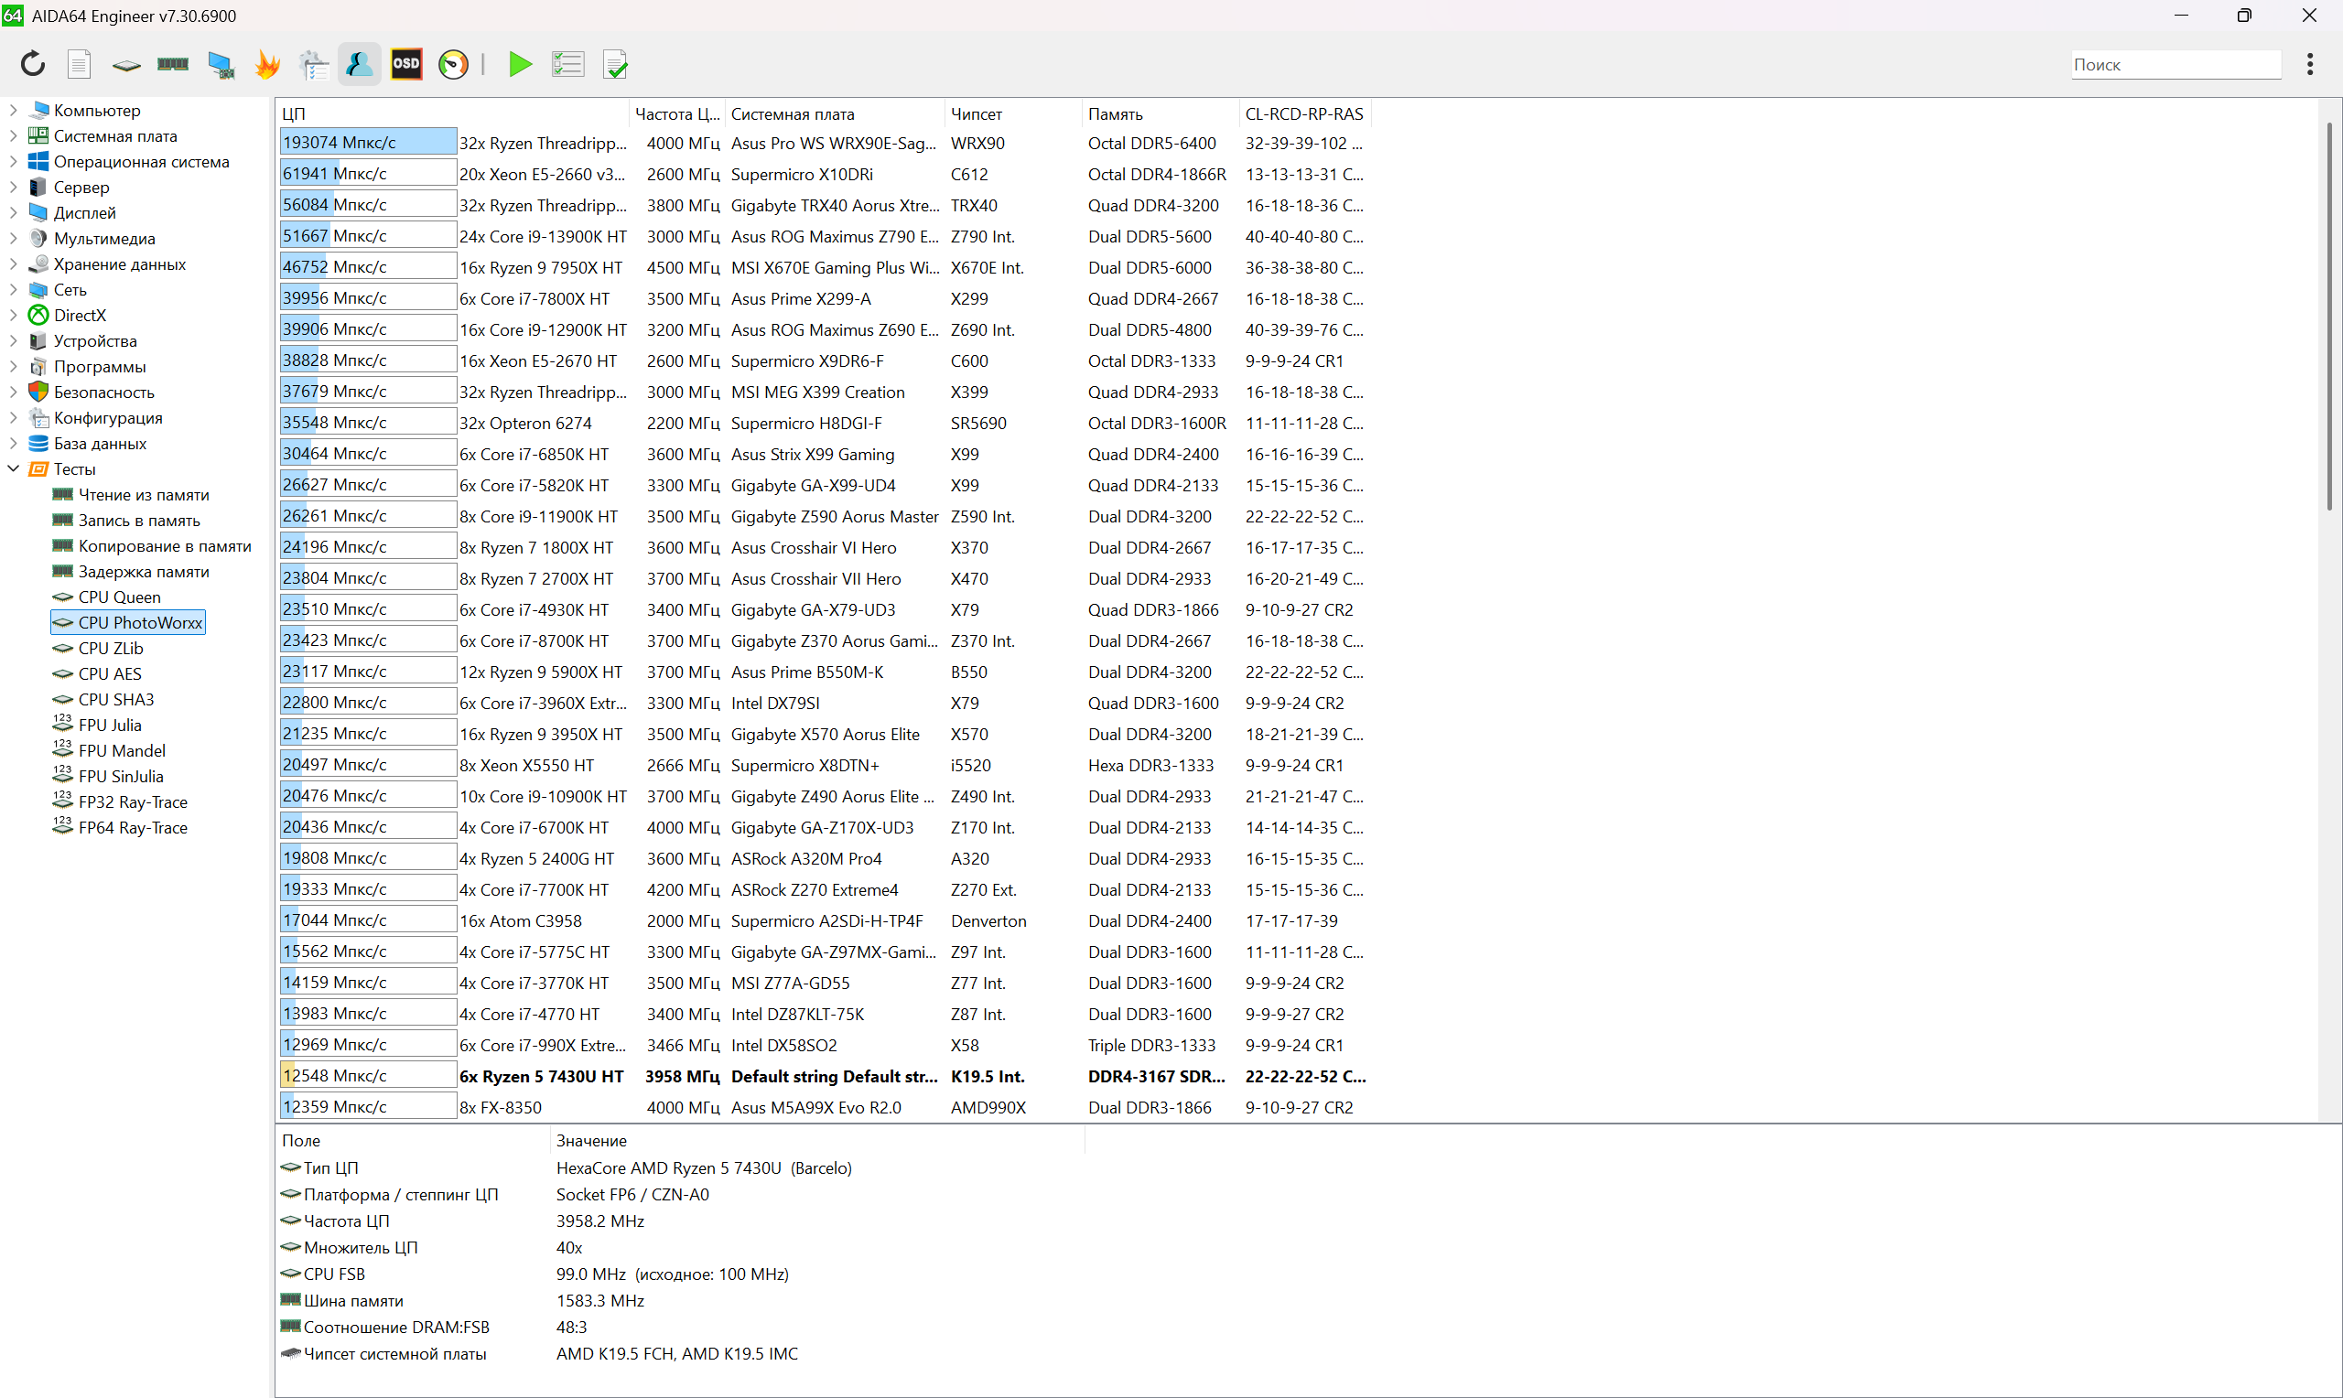Click the Поле column header in details
This screenshot has height=1398, width=2343.
point(413,1140)
